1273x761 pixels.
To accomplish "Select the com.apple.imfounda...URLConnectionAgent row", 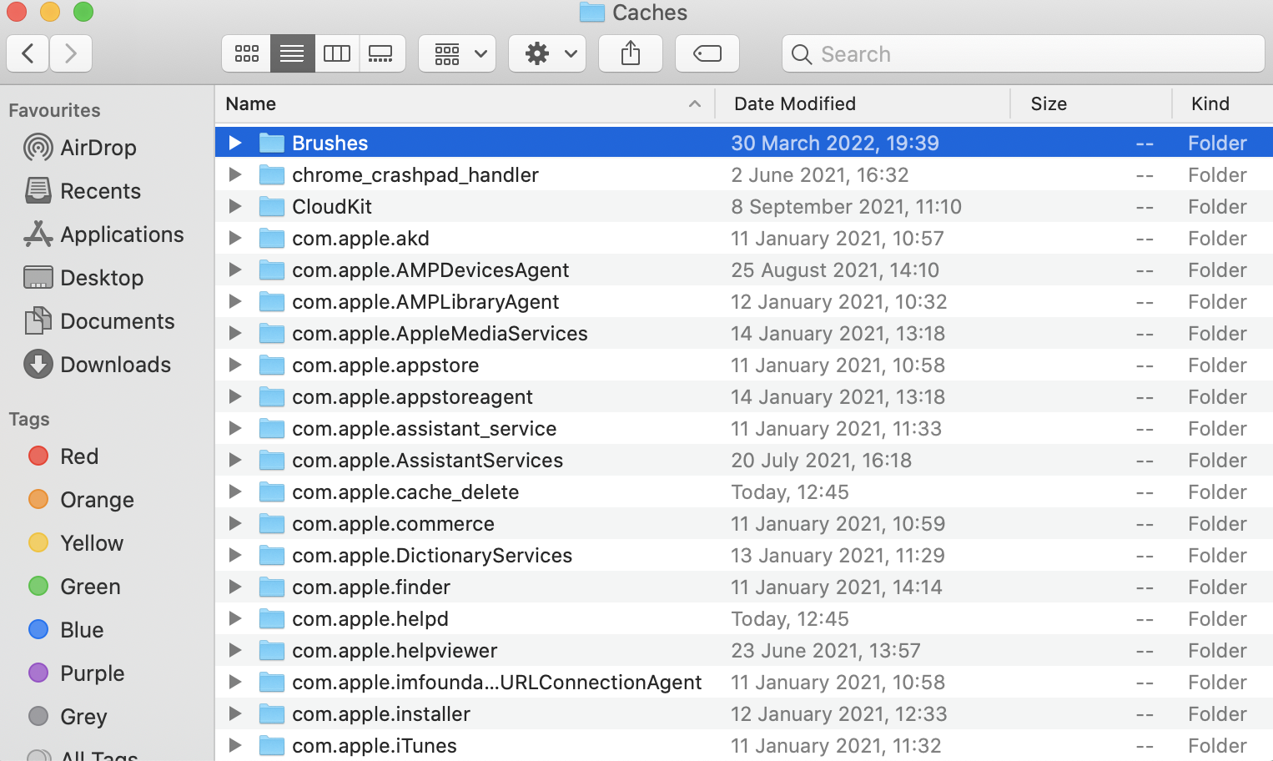I will (744, 683).
